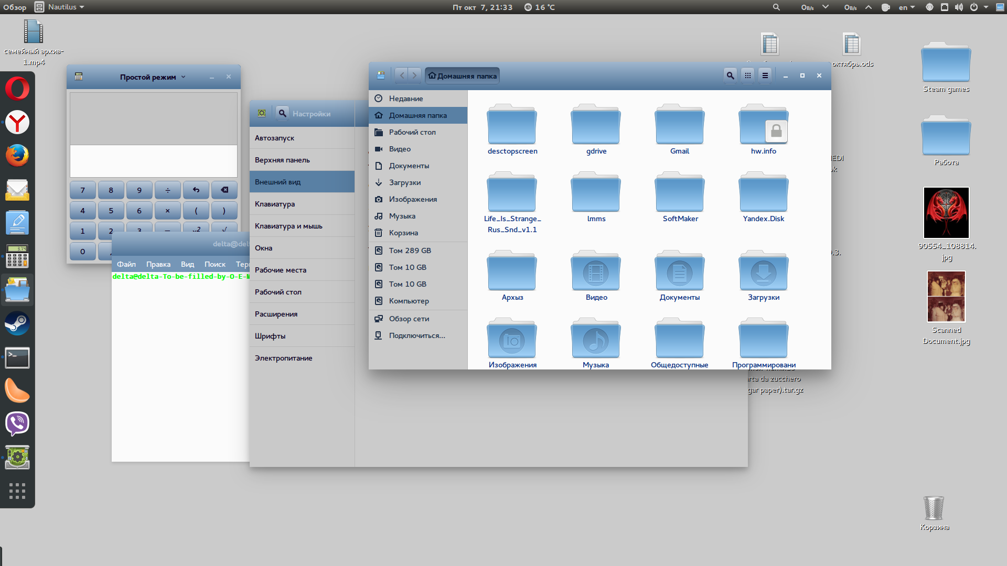
Task: Click "Подключиться..." in the file manager sidebar
Action: pos(416,335)
